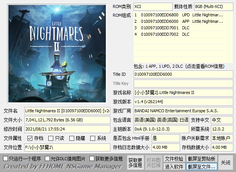Toggle the 存档 file attribute checkbox
The image size is (236, 172).
point(30,139)
